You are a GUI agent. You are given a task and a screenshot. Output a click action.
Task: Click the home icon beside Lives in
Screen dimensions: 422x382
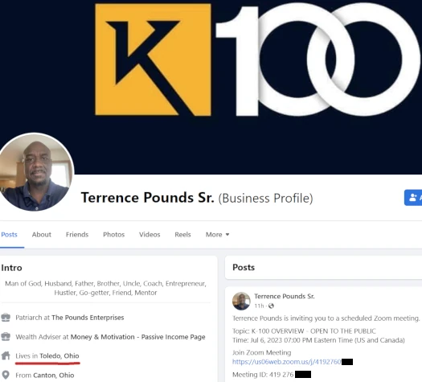point(6,355)
